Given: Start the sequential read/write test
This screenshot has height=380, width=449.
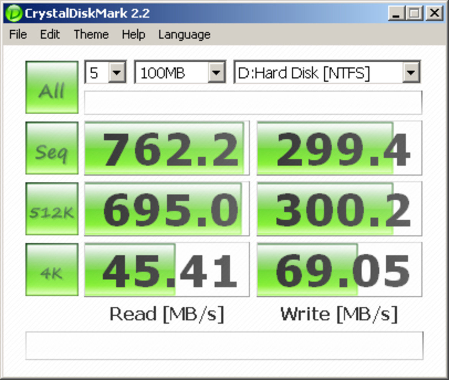Looking at the screenshot, I should [51, 148].
